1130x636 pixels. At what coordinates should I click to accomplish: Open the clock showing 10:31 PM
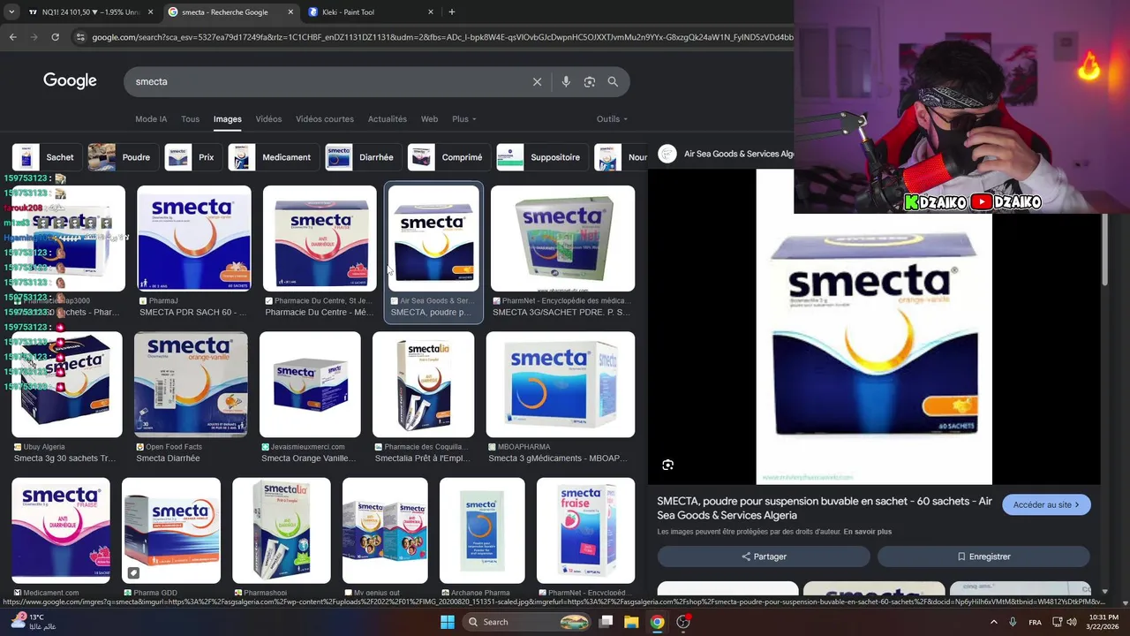pyautogui.click(x=1104, y=622)
